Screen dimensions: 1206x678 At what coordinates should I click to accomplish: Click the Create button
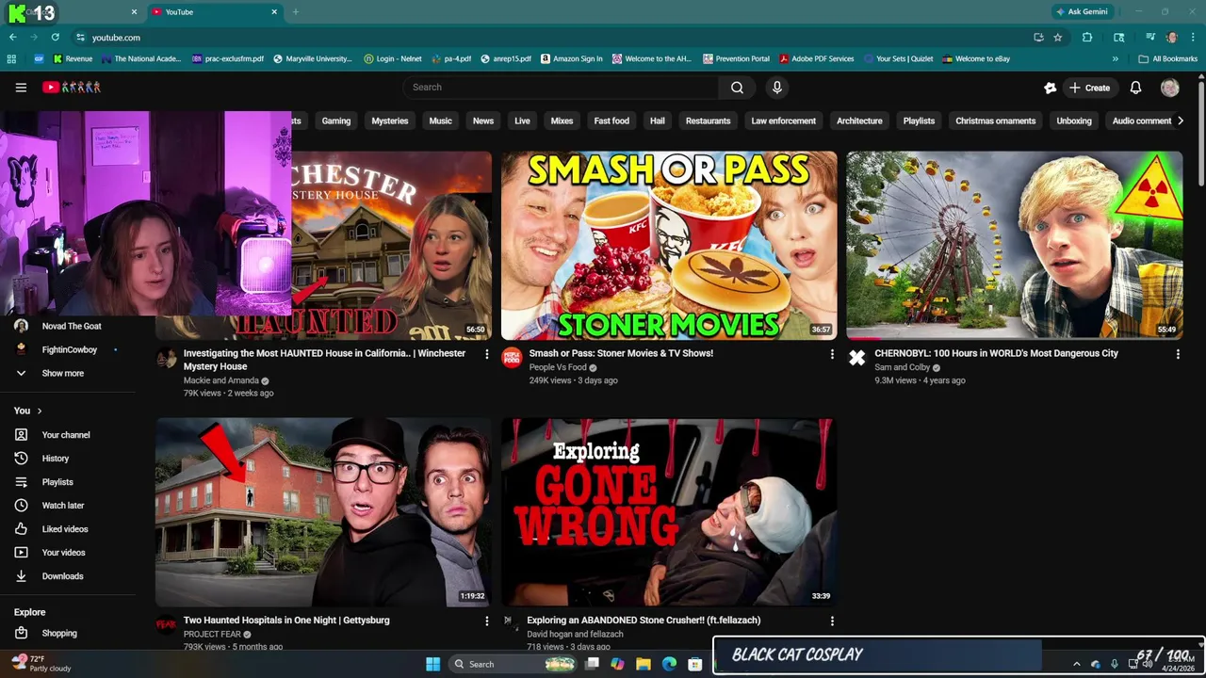pos(1089,88)
